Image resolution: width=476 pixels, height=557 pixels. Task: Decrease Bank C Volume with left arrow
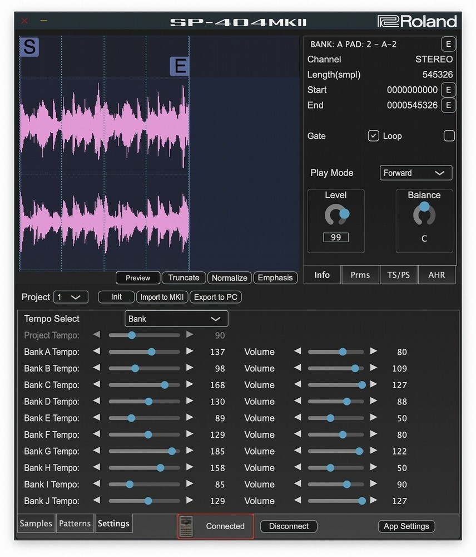tap(297, 385)
